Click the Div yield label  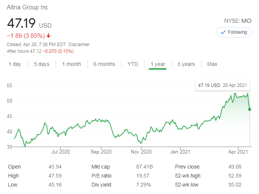101,185
